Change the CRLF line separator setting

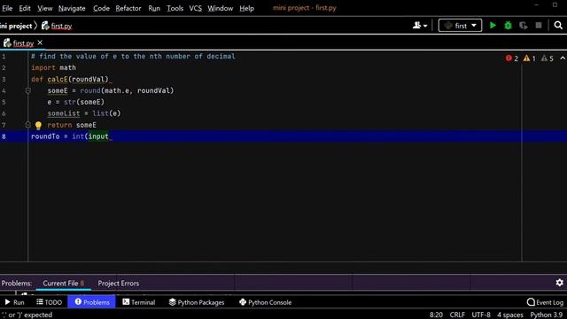click(x=457, y=315)
